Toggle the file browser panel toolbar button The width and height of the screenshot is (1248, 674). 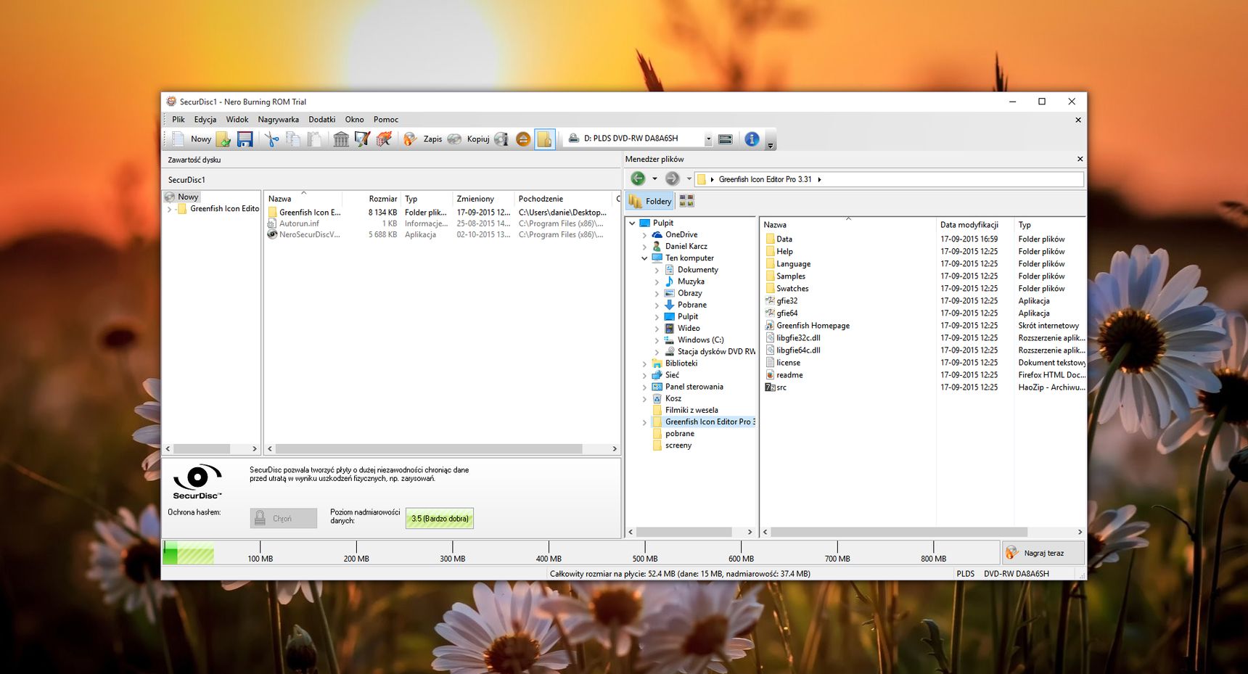545,139
